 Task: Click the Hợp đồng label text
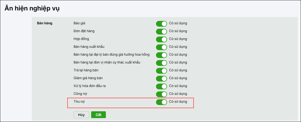[81, 39]
